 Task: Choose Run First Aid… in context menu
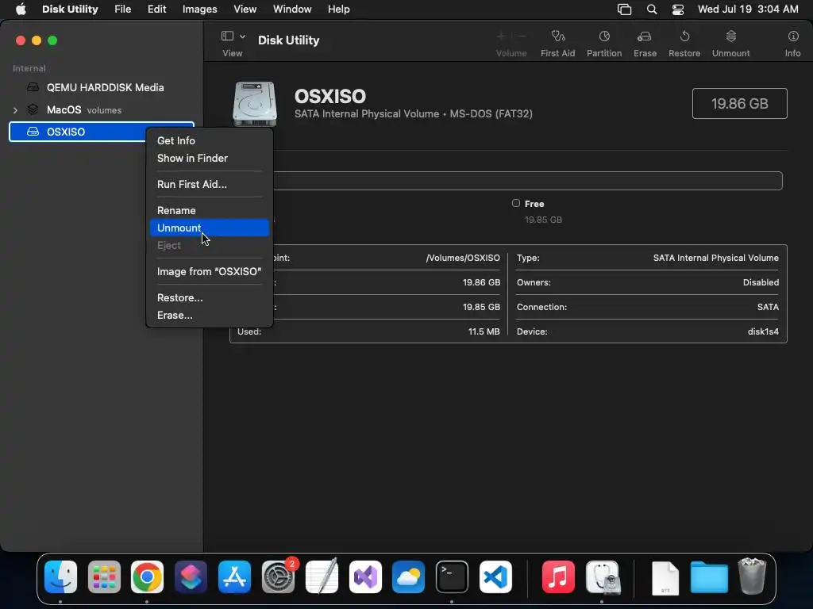click(210, 184)
